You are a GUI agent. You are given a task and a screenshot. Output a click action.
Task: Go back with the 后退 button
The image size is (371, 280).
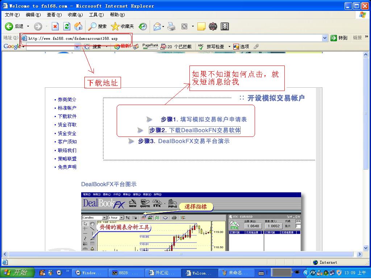tap(14, 26)
